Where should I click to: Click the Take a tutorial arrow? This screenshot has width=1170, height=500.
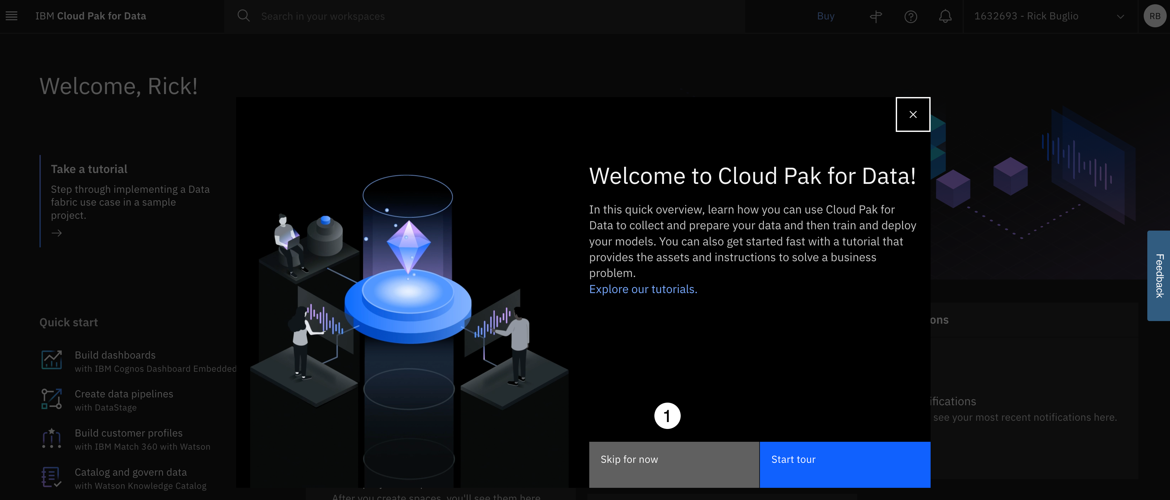(x=57, y=233)
